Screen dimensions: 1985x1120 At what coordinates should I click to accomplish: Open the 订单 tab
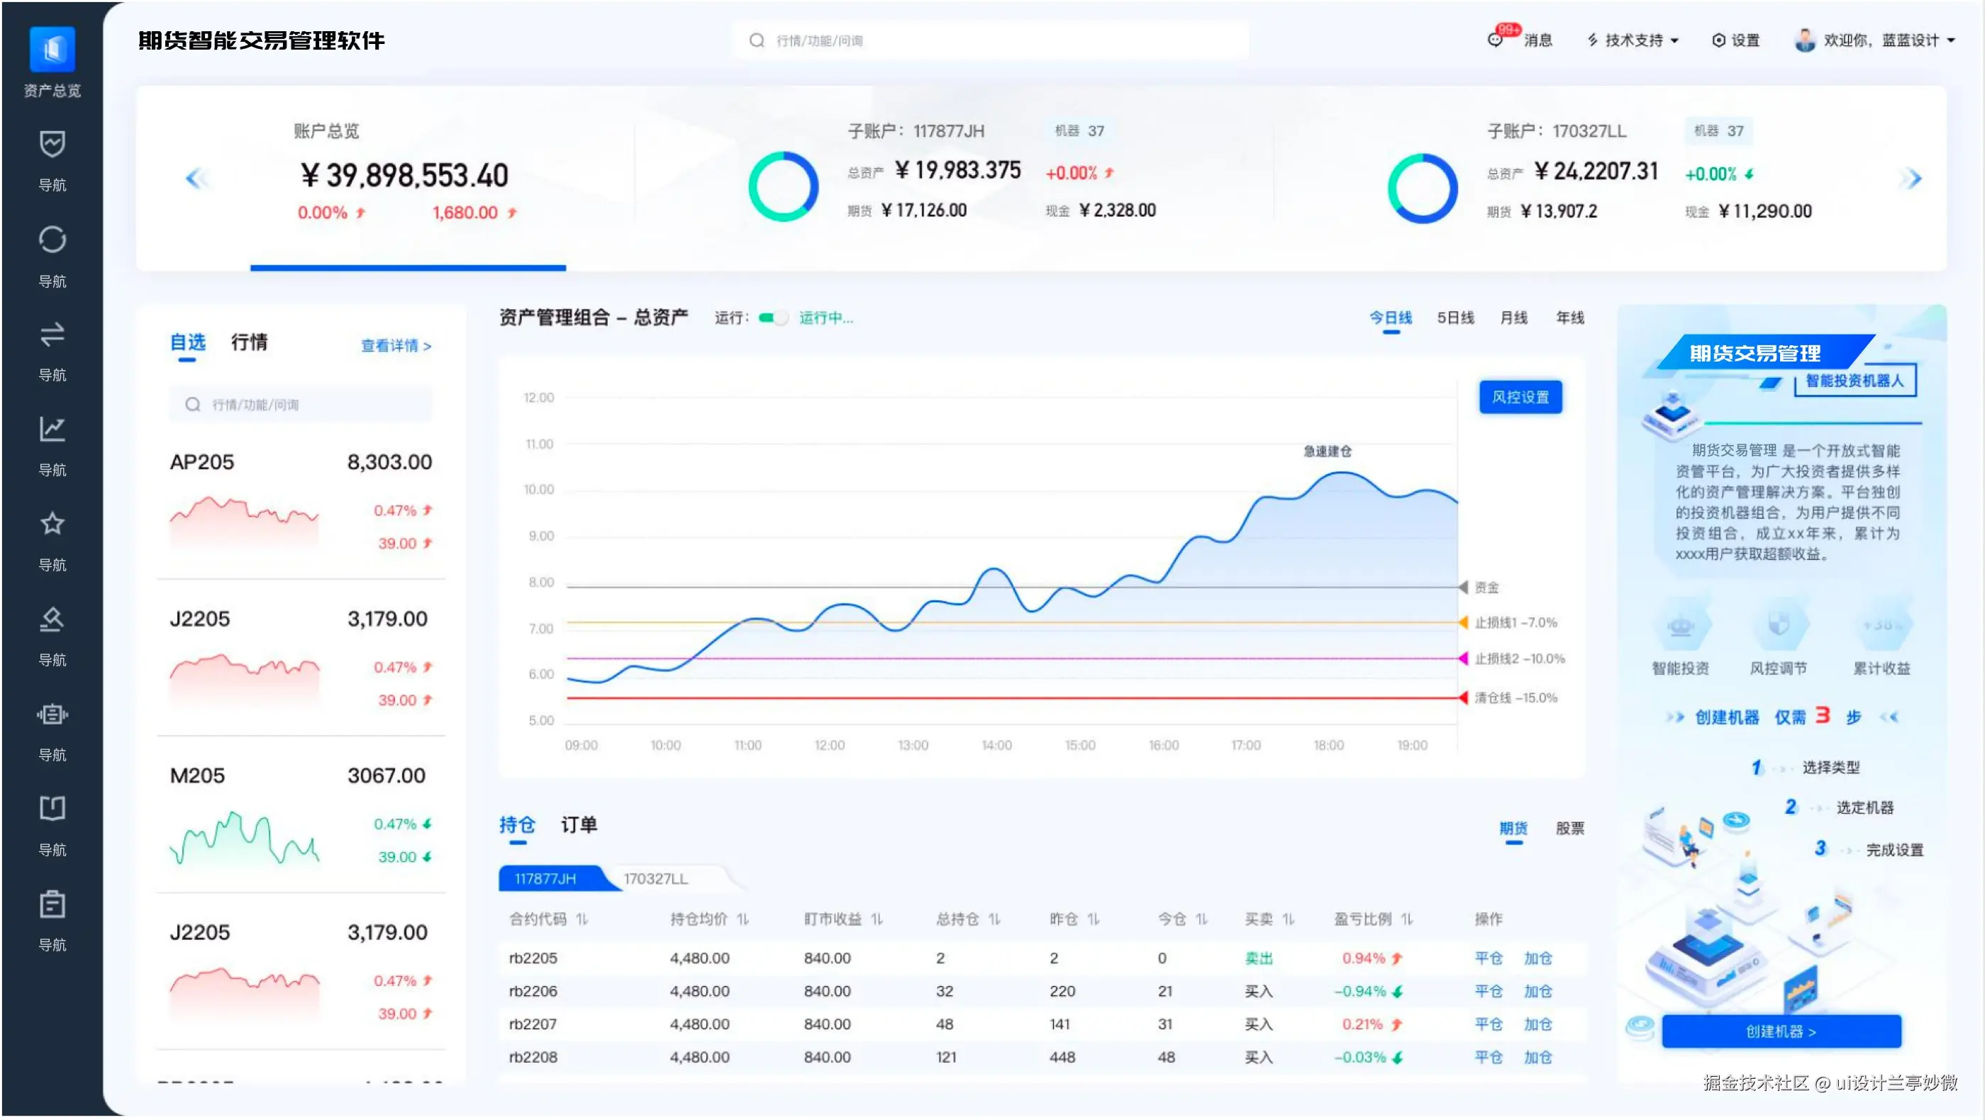579,825
